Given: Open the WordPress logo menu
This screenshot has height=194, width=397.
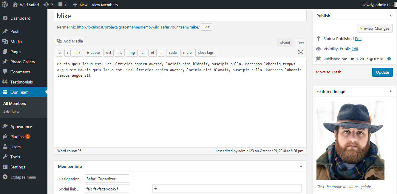Looking at the screenshot, I should pyautogui.click(x=5, y=5).
